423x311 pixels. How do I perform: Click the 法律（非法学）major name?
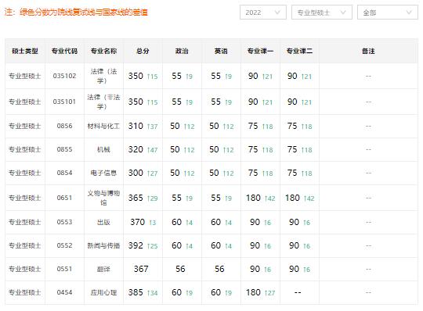click(103, 102)
